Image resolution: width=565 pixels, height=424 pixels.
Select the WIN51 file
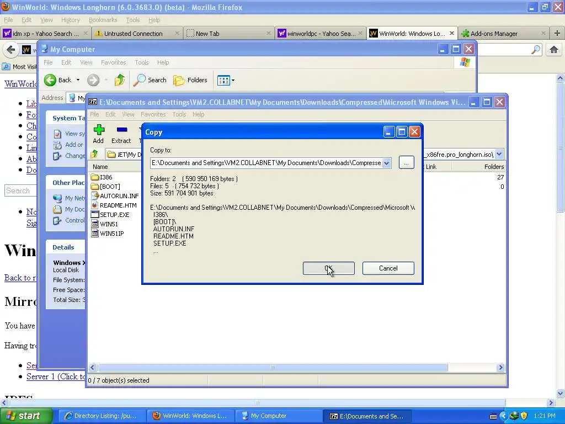coord(104,224)
